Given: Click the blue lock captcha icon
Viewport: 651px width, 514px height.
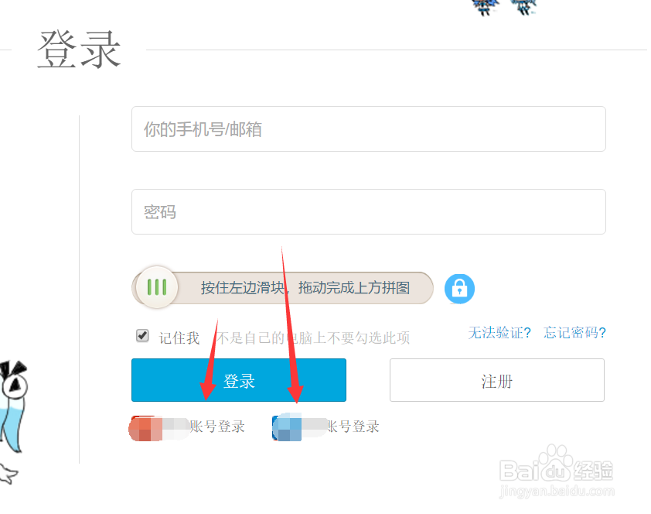Looking at the screenshot, I should click(x=459, y=288).
